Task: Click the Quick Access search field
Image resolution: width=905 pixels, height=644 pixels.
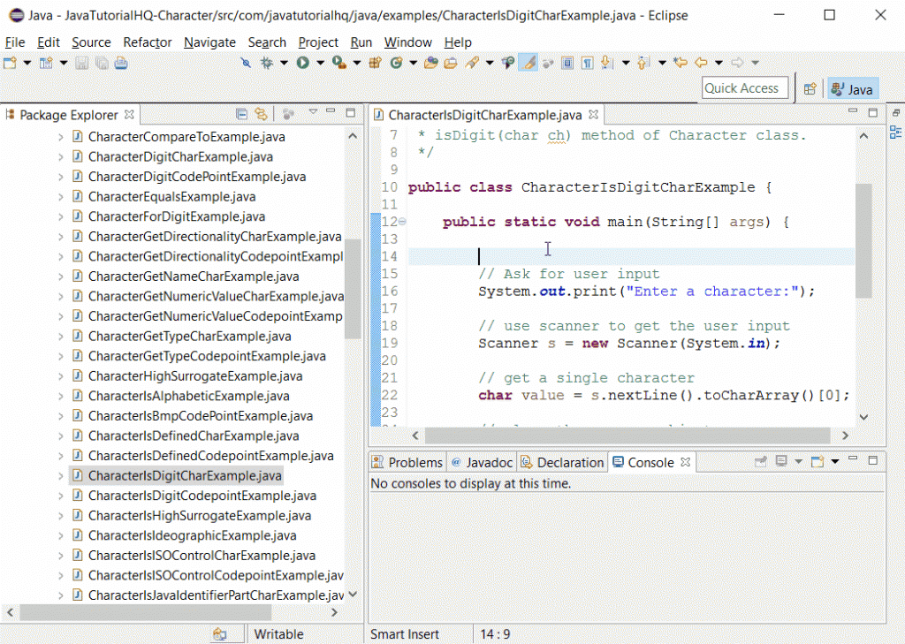Action: tap(745, 88)
